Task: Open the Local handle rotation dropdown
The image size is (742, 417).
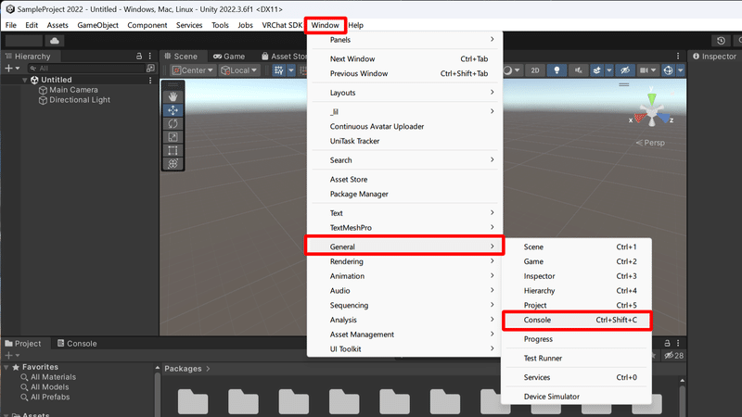Action: tap(239, 70)
